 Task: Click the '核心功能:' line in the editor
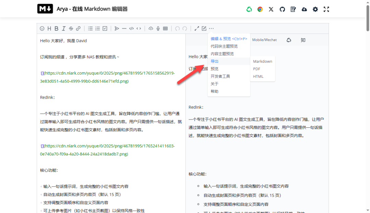click(49, 170)
